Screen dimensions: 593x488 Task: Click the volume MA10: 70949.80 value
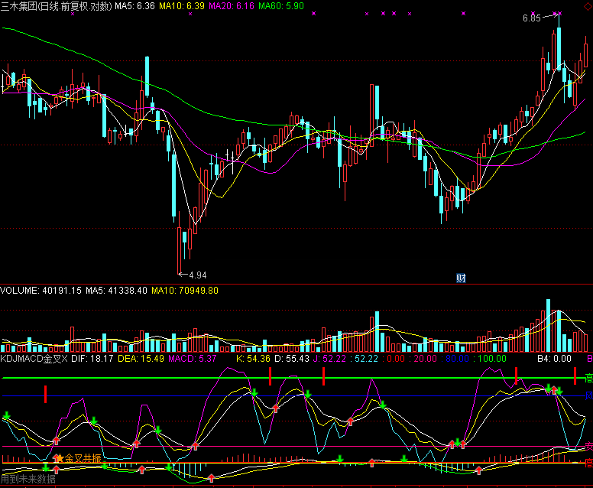click(185, 291)
